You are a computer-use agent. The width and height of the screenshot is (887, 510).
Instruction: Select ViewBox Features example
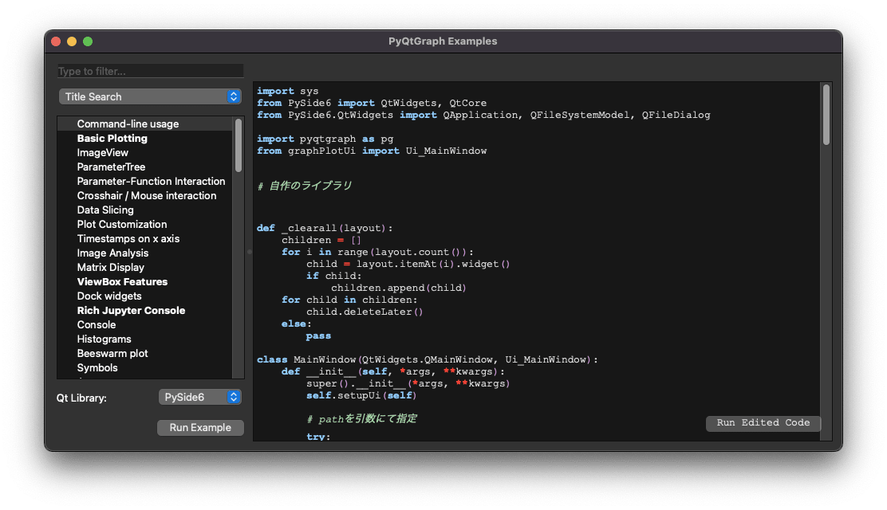pyautogui.click(x=145, y=281)
